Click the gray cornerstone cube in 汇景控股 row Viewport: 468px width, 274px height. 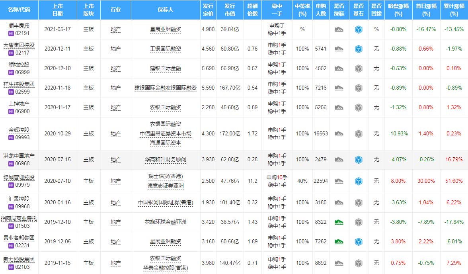pos(359,203)
